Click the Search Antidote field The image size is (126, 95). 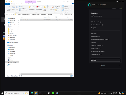click(x=69, y=14)
